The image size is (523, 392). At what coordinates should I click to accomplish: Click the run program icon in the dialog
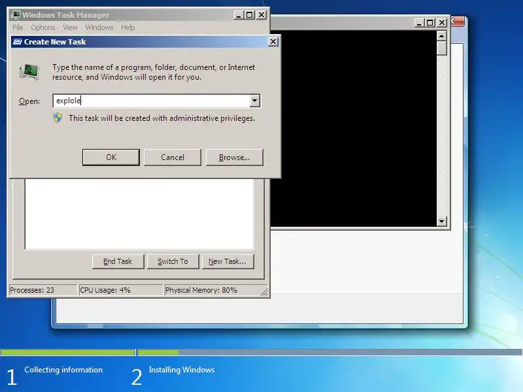[x=29, y=72]
